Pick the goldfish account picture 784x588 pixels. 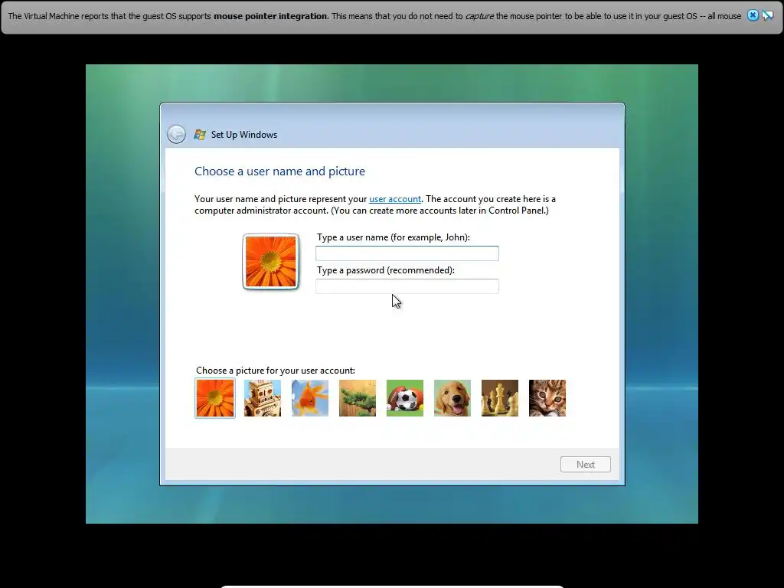(310, 398)
